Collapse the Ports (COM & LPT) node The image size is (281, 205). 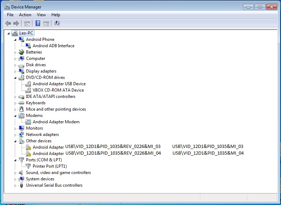15,160
